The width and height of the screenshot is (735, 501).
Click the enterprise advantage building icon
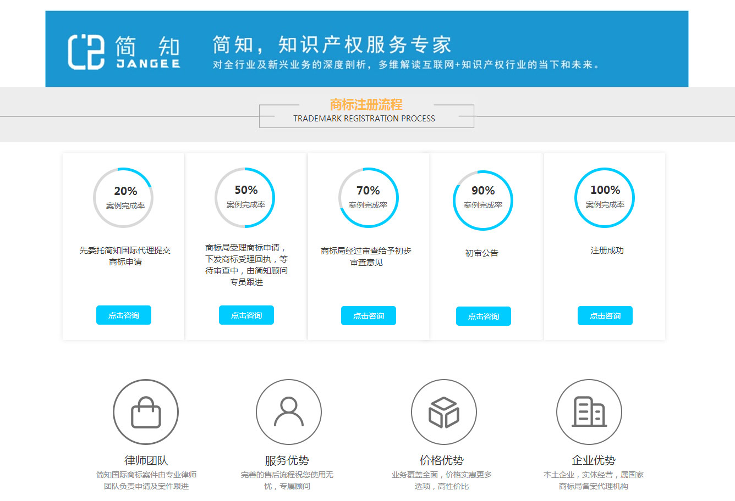point(589,412)
